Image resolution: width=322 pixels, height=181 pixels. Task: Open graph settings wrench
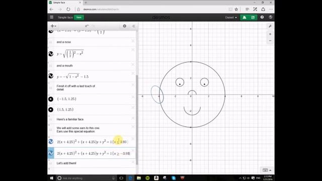pyautogui.click(x=270, y=26)
